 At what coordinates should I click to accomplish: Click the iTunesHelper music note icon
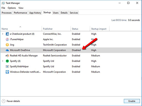click(x=7, y=39)
